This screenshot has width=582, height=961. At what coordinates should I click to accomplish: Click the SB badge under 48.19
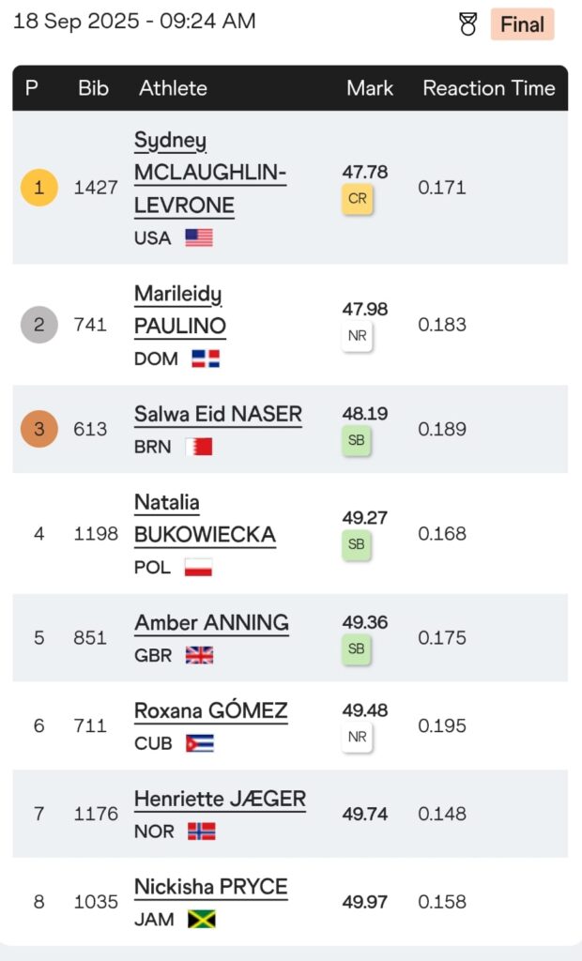click(x=357, y=440)
